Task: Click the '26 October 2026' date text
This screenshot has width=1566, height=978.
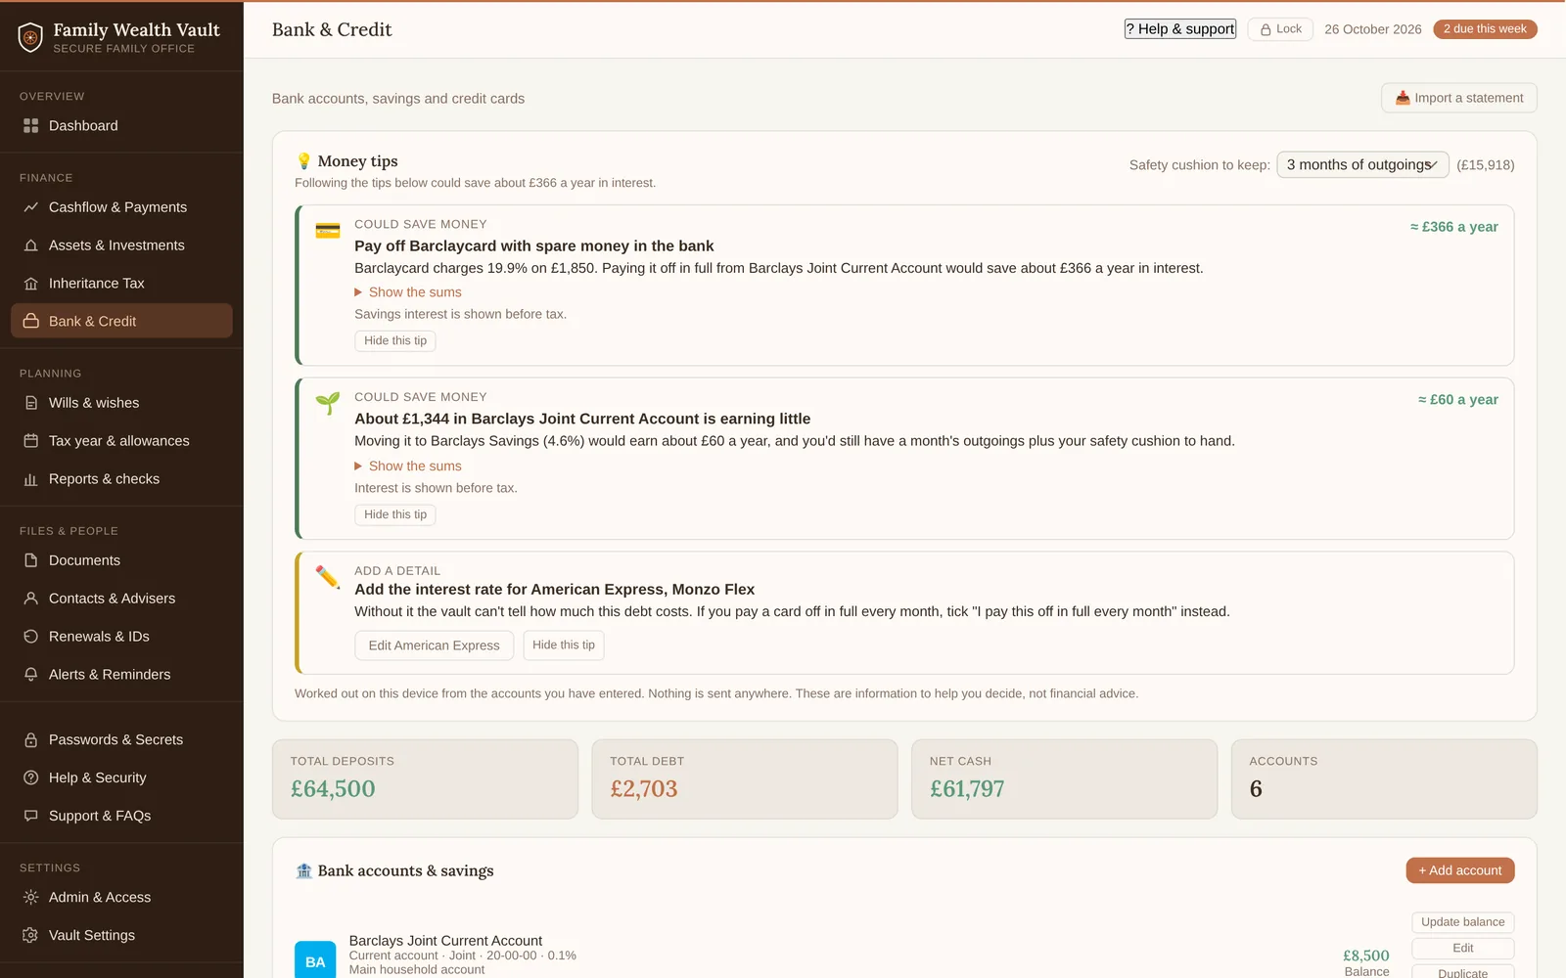Action: (x=1373, y=29)
